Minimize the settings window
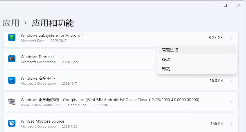The image size is (246, 132). (212, 5)
